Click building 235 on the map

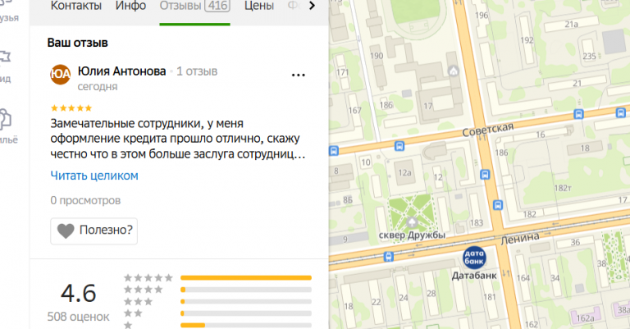(590, 57)
